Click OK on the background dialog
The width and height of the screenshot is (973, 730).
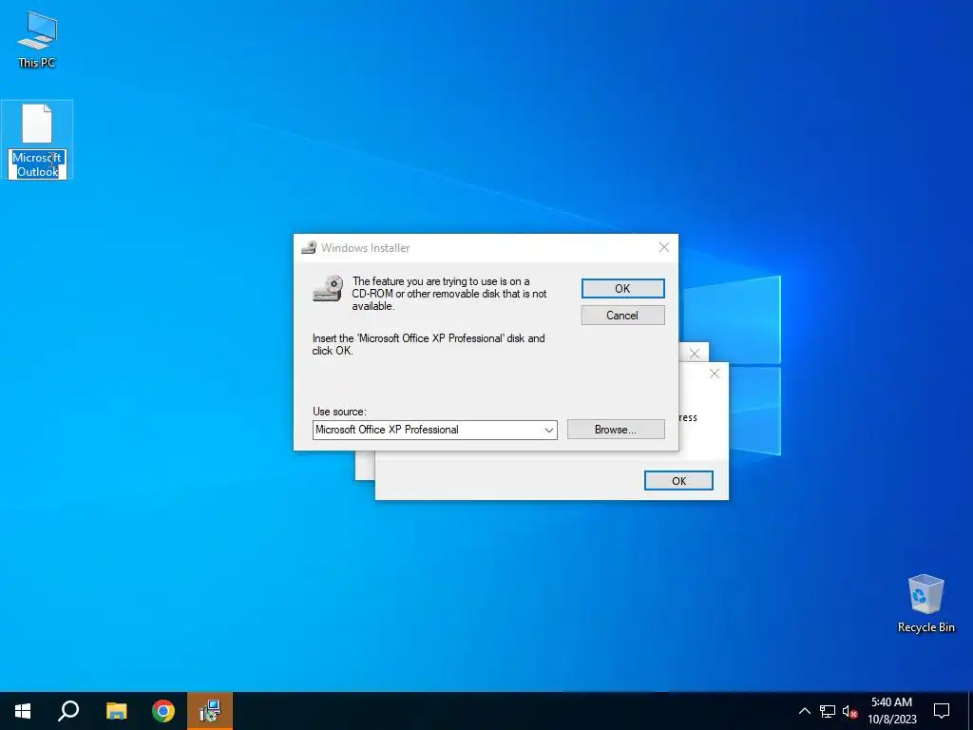tap(678, 480)
